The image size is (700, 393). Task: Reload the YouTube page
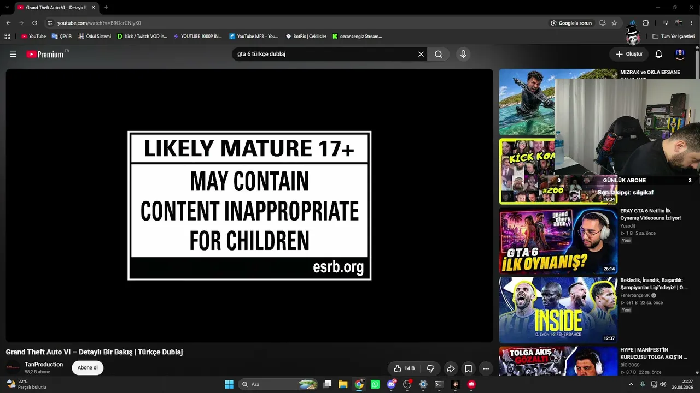click(x=34, y=23)
